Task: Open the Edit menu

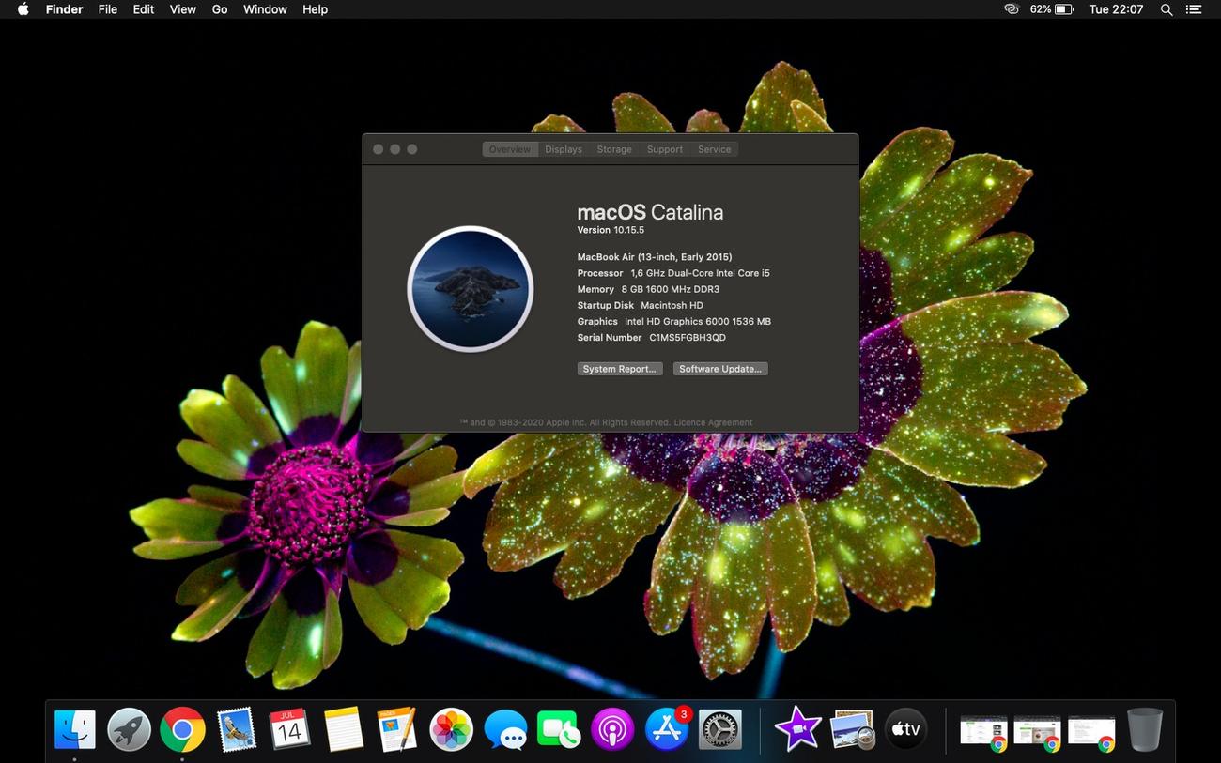Action: (144, 9)
